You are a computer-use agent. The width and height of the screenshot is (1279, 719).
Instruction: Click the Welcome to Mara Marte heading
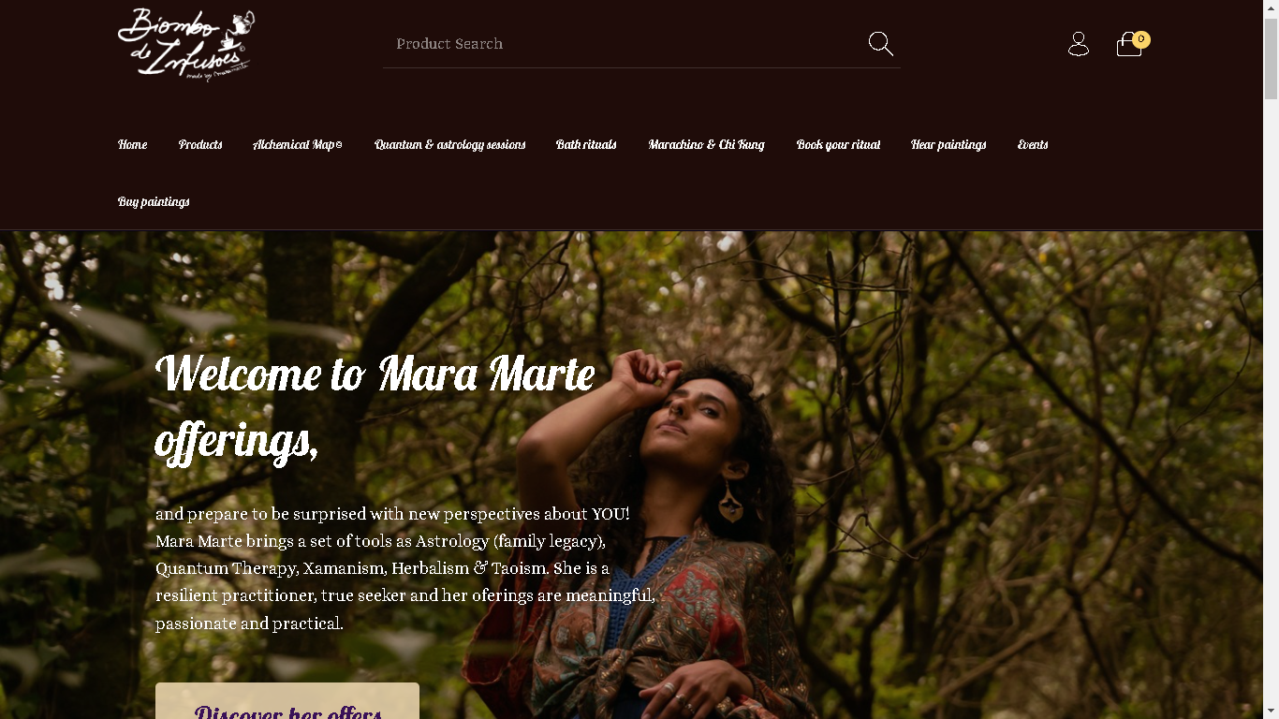click(375, 406)
